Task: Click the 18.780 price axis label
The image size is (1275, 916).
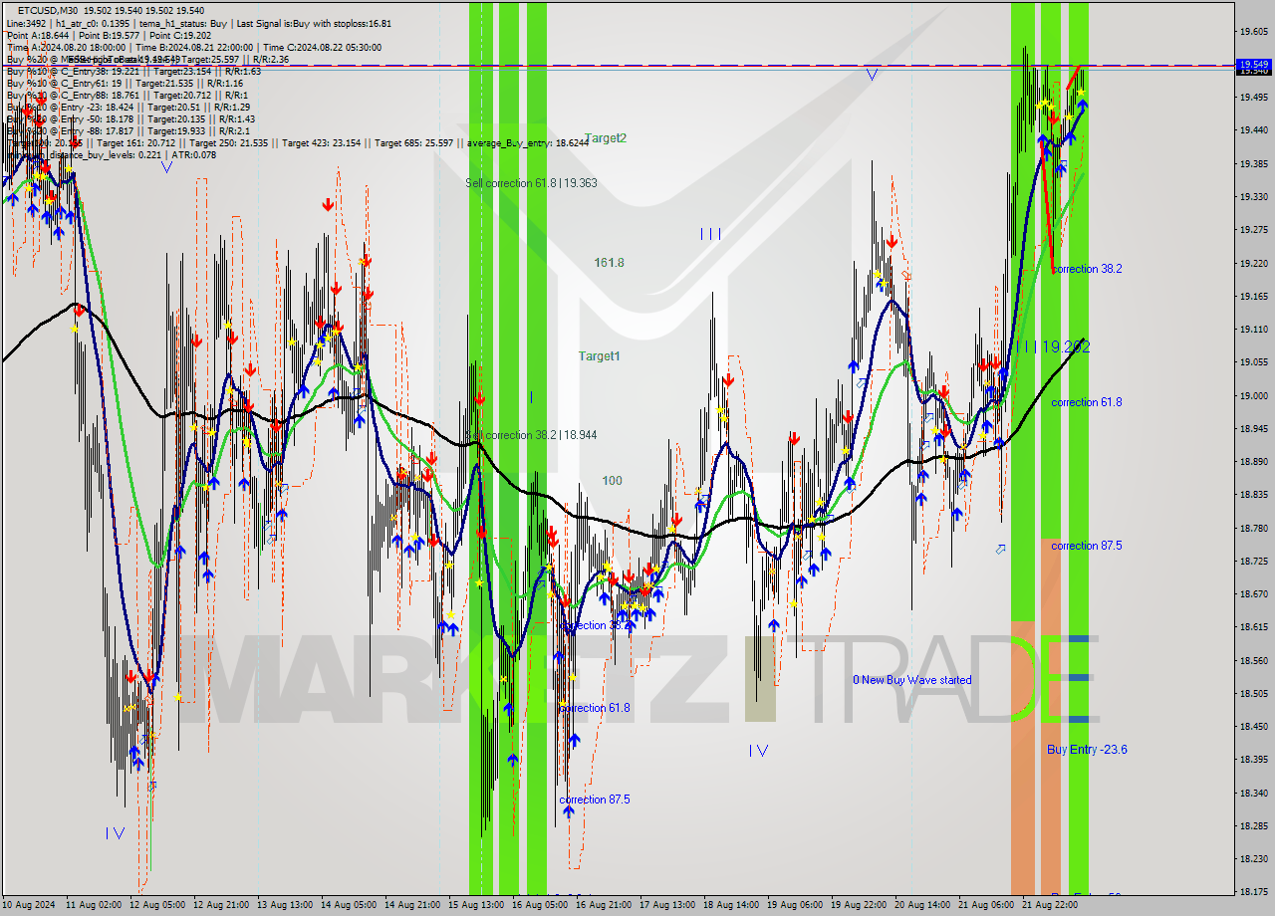Action: click(x=1253, y=528)
